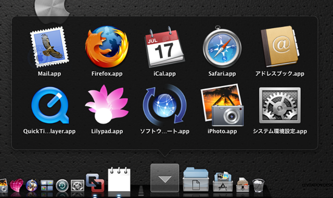
Task: Click the pink heart icon in Dock
Action: click(16, 185)
